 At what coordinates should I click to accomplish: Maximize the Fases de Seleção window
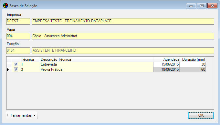[202, 6]
